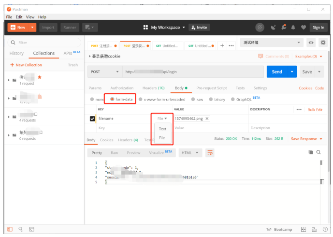
Task: Click the Runner button
Action: click(x=70, y=27)
